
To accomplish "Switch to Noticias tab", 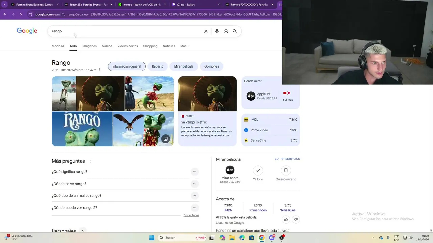I will point(169,46).
